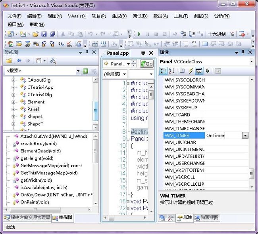Click the decrease indent toolbar icon
The image size is (258, 234).
(167, 44)
